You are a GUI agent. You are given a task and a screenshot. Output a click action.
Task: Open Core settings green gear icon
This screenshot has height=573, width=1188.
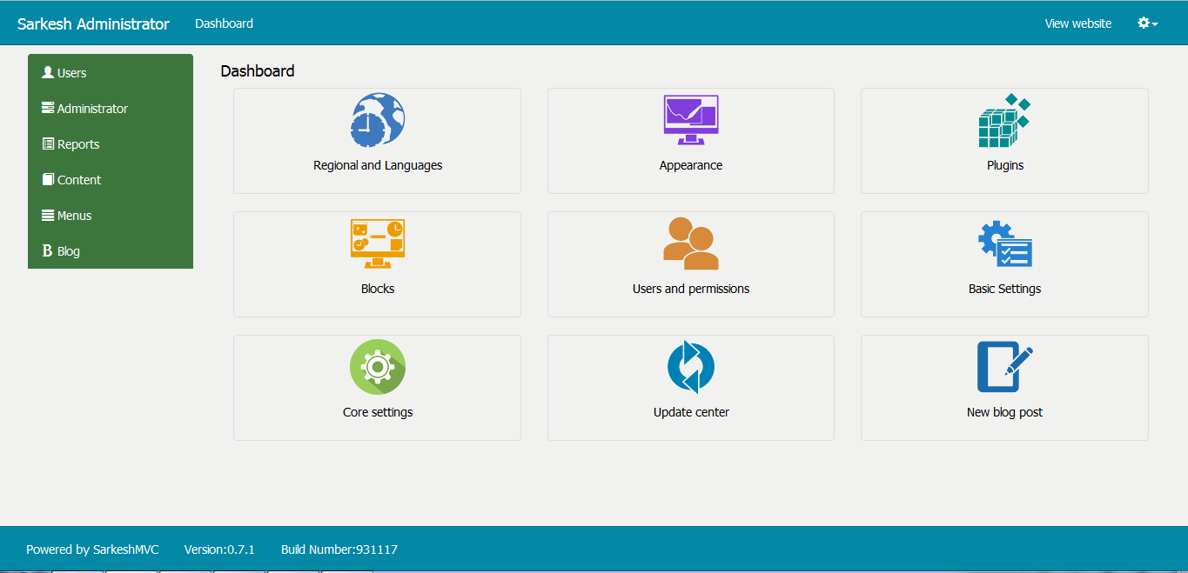(x=378, y=367)
